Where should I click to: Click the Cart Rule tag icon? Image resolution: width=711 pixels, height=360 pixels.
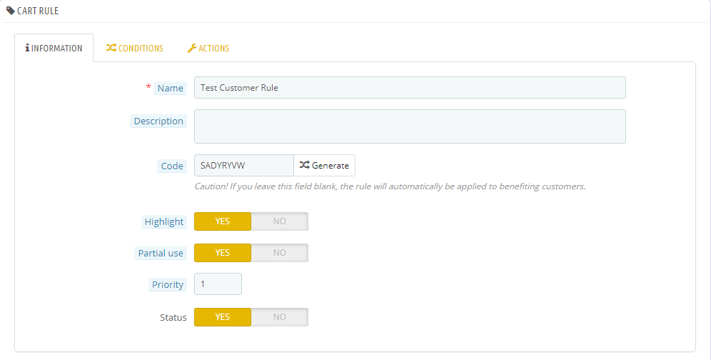[x=11, y=11]
